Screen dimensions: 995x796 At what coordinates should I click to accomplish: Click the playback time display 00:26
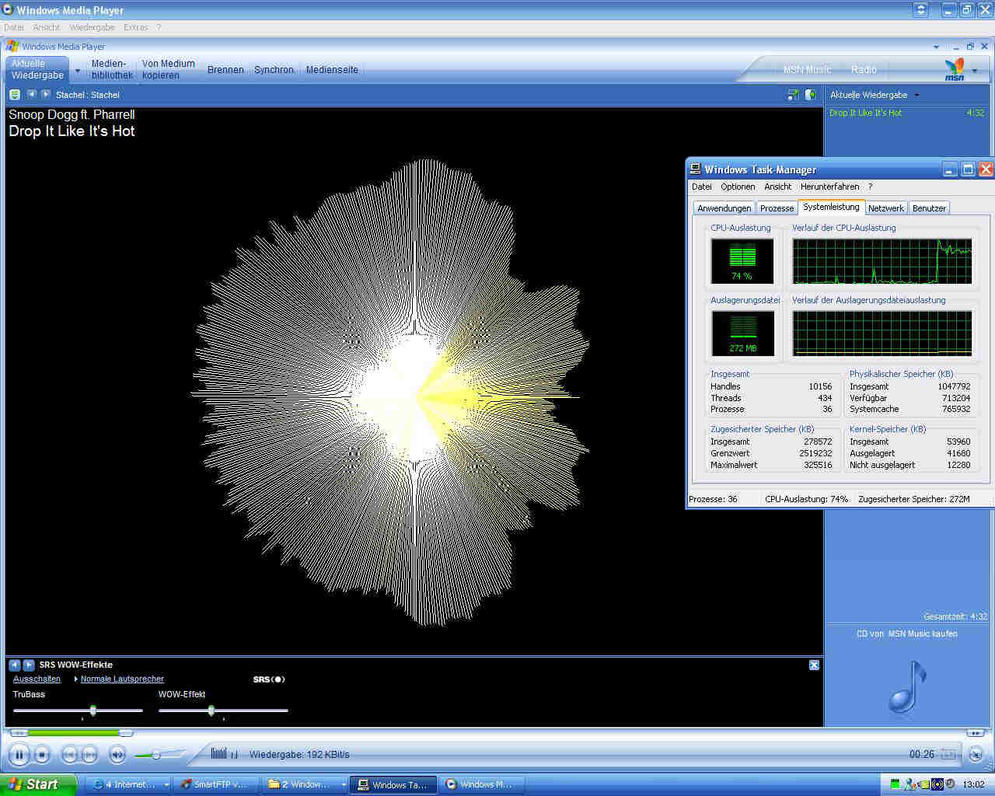[x=922, y=754]
